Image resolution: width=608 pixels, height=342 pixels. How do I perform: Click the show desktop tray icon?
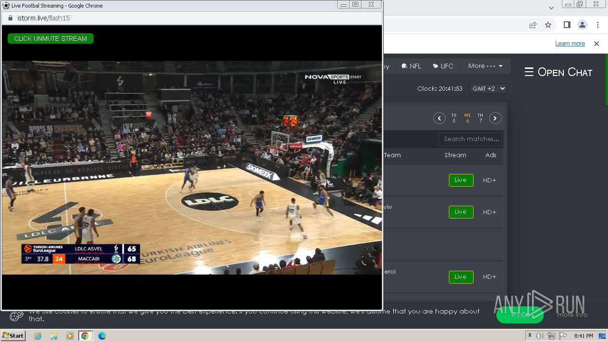click(x=602, y=336)
